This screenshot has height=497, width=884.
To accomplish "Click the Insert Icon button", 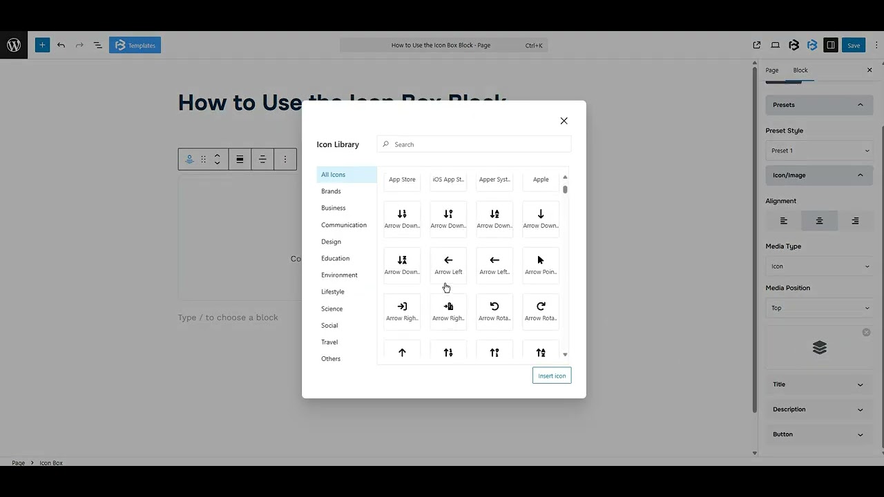I will (x=551, y=376).
